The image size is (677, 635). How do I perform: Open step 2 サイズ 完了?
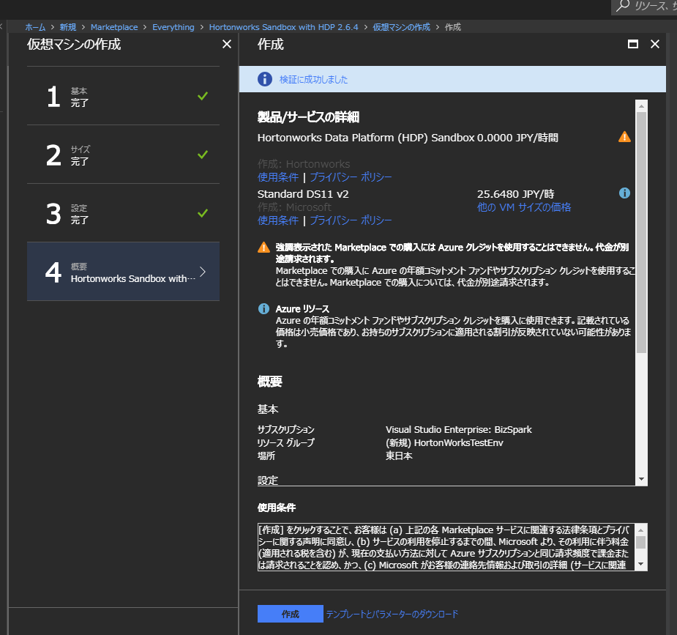click(123, 155)
